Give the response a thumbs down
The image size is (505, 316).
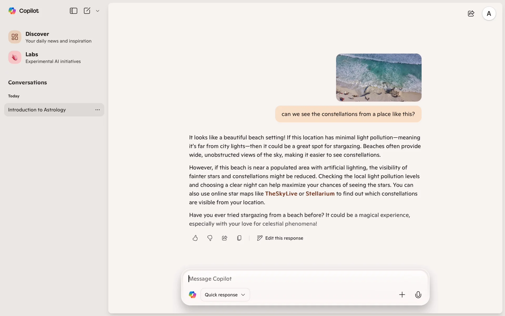(x=210, y=238)
